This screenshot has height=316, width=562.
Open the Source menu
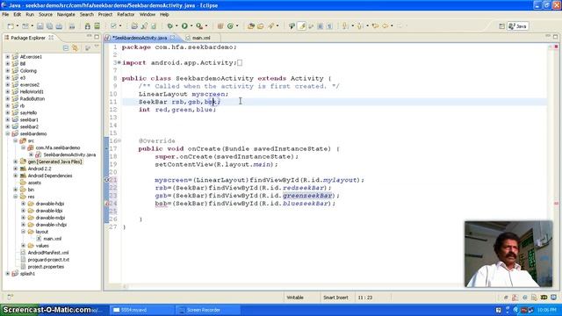[46, 15]
